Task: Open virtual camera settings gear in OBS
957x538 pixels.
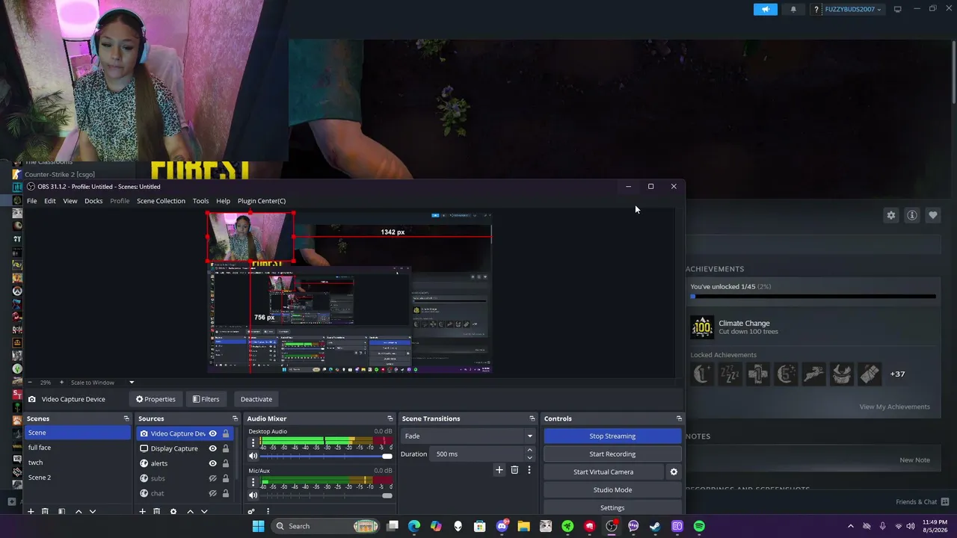Action: (x=674, y=471)
